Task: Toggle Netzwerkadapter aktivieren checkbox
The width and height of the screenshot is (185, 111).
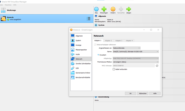Action: [x=95, y=45]
